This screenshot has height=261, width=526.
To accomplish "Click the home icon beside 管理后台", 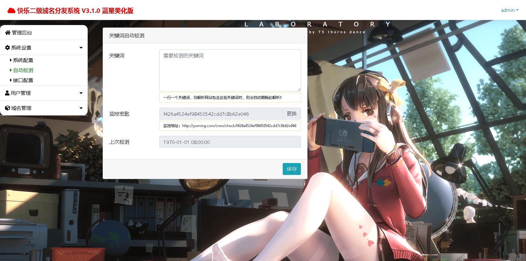I will pyautogui.click(x=8, y=33).
